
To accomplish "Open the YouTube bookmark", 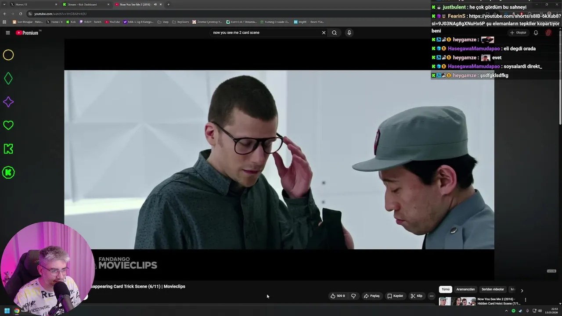I will (x=112, y=22).
